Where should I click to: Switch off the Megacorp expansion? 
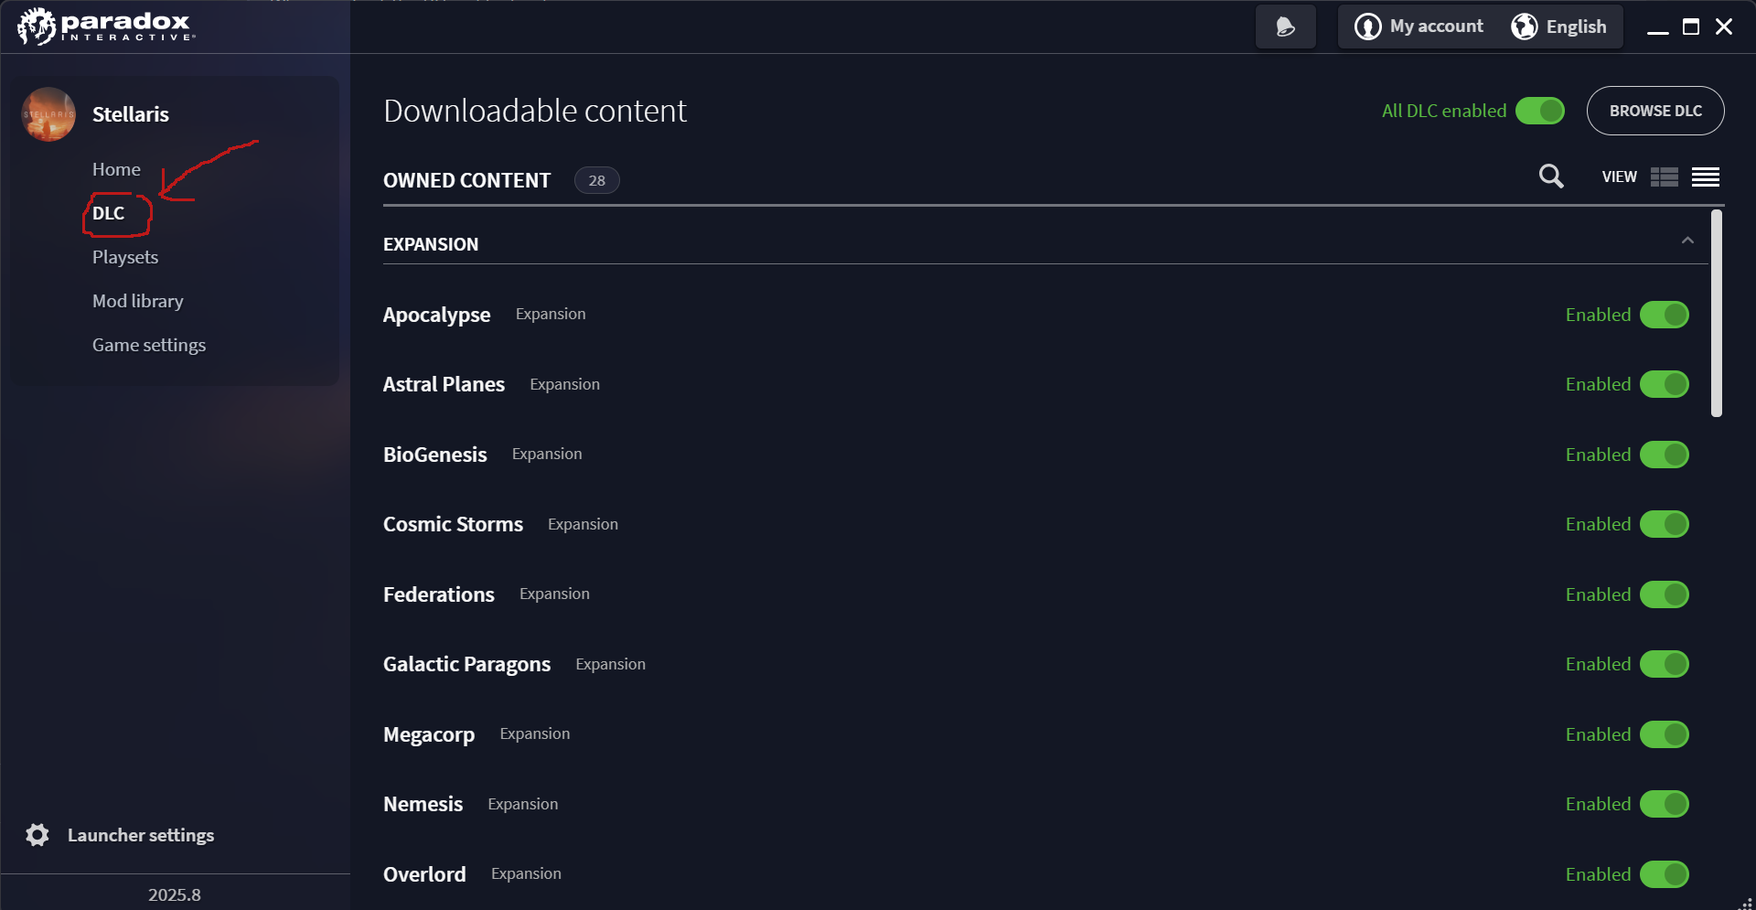[x=1665, y=734]
